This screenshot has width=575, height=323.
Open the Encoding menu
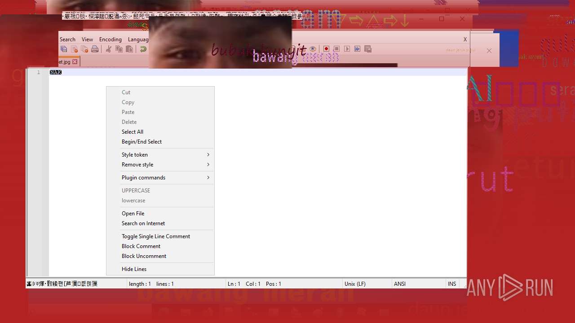coord(111,39)
